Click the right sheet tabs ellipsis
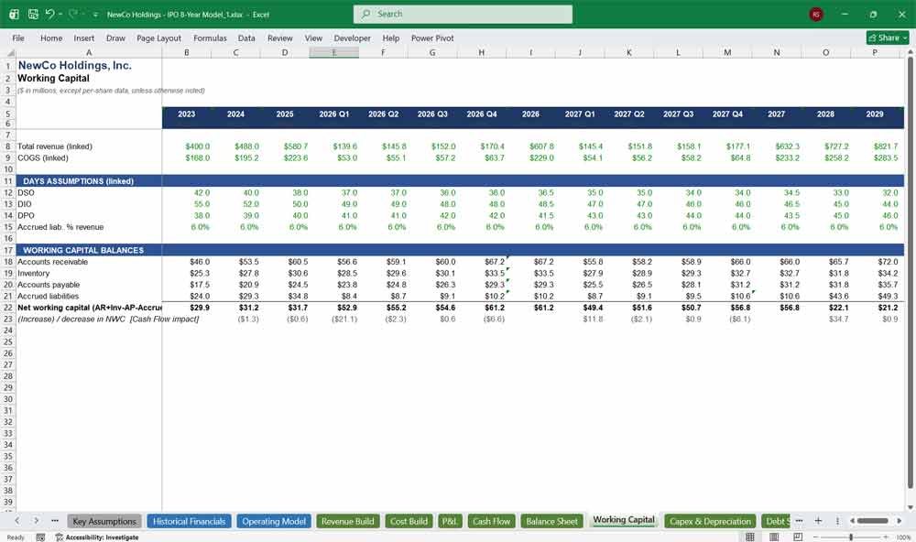Image resolution: width=916 pixels, height=542 pixels. [x=799, y=520]
